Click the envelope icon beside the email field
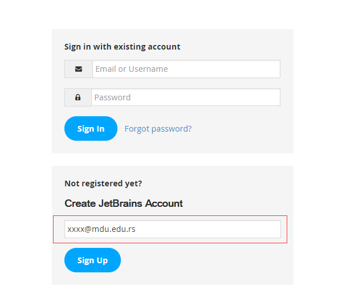Screen dimensions: 338x298 [x=79, y=69]
